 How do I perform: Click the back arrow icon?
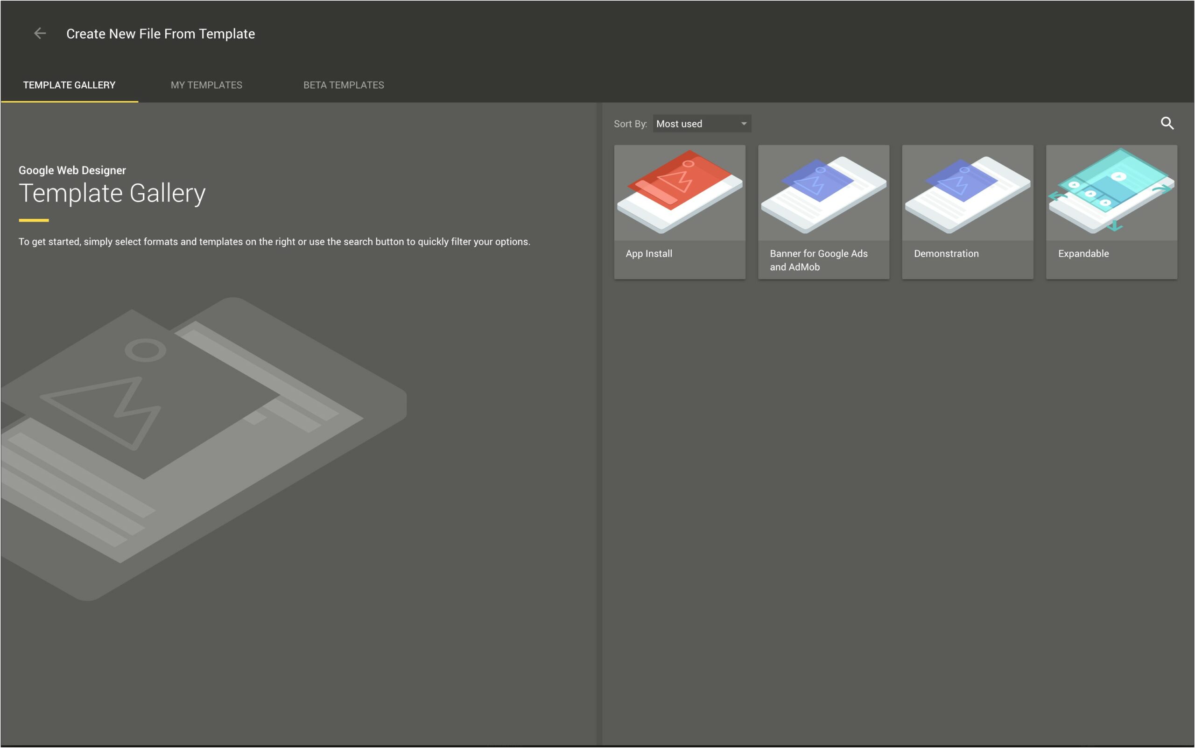40,34
